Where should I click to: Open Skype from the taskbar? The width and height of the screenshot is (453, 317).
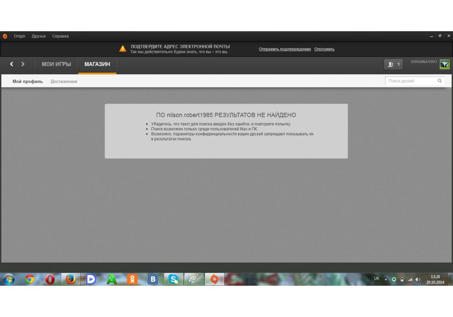[173, 279]
